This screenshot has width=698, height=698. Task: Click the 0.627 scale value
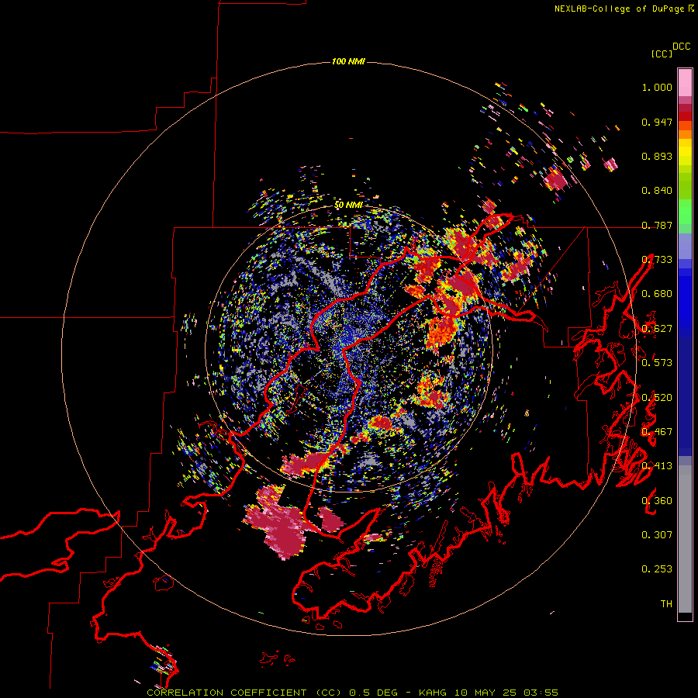click(x=657, y=329)
